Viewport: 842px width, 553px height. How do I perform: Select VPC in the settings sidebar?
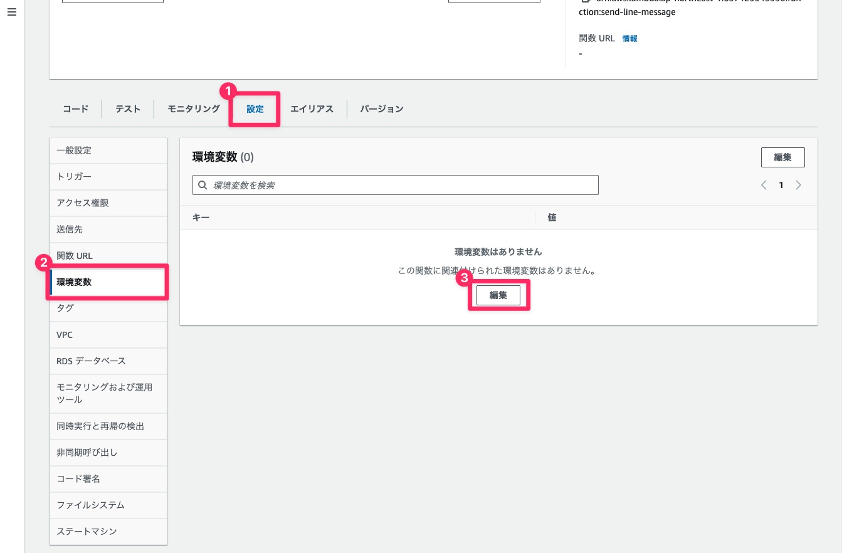click(x=65, y=334)
